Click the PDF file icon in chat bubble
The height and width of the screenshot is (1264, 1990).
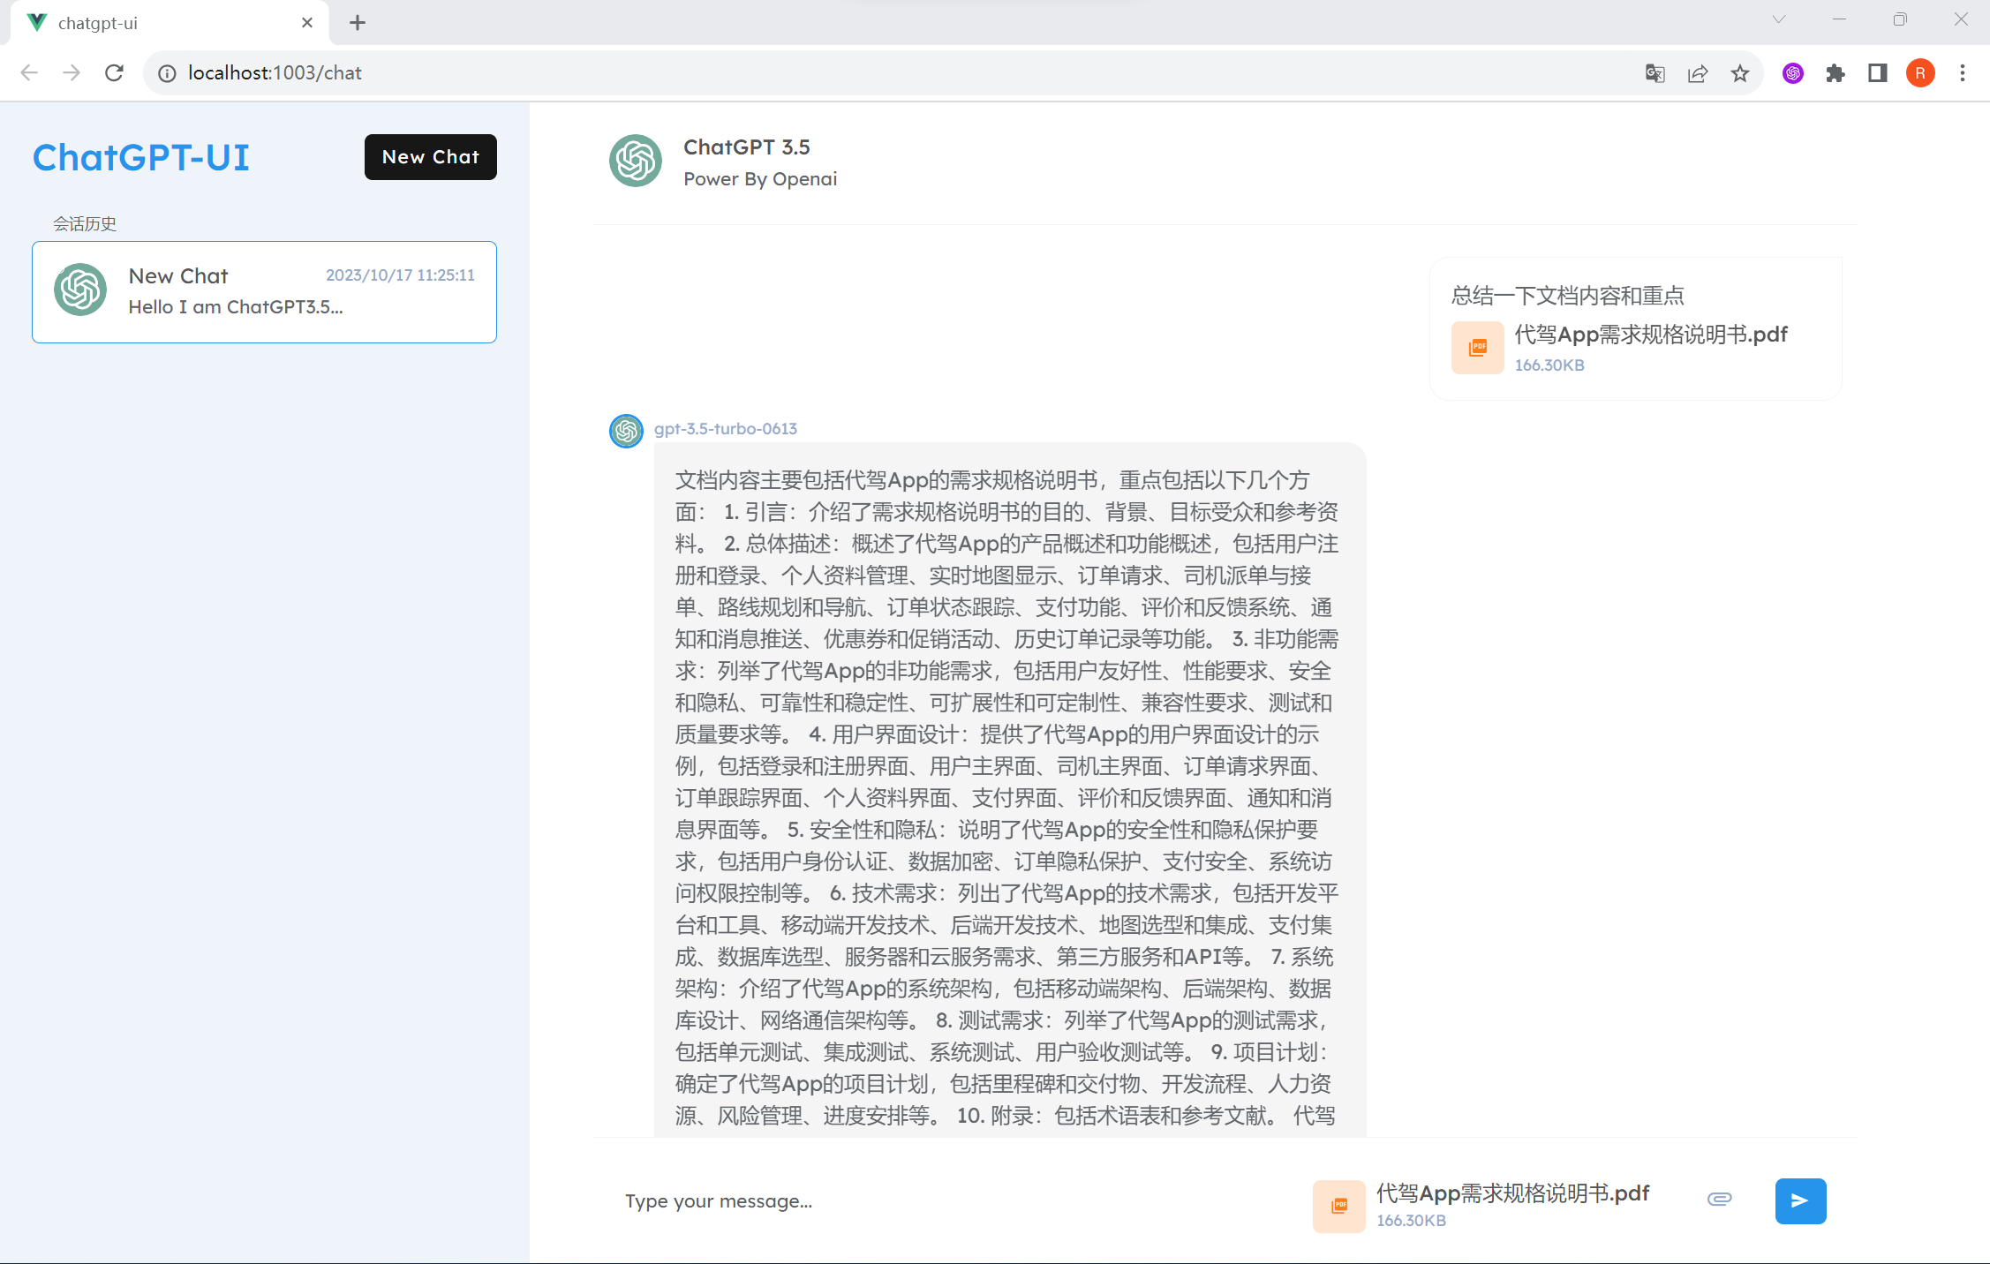(x=1478, y=350)
